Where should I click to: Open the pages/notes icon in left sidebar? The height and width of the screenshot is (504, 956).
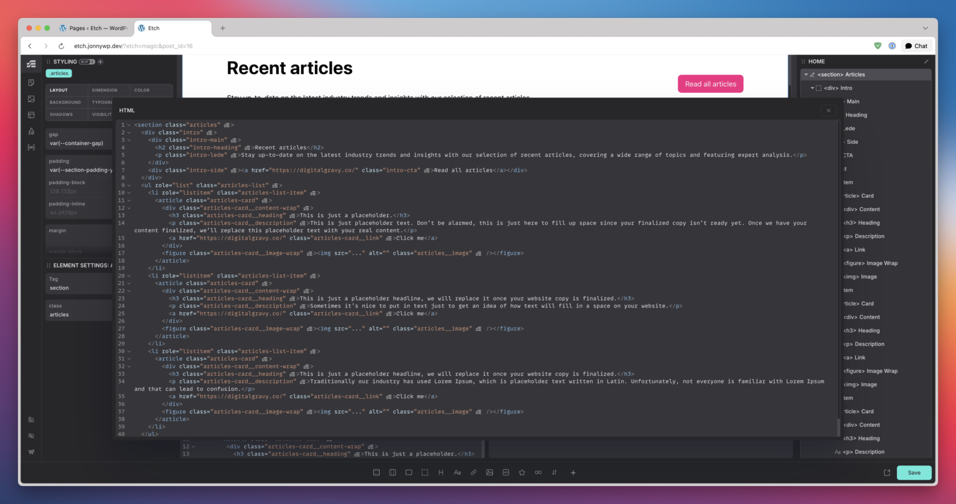31,83
